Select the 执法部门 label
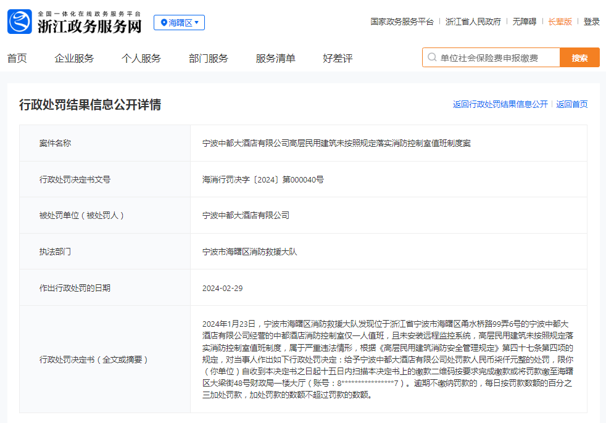Screen dimensions: 606x423 point(55,252)
